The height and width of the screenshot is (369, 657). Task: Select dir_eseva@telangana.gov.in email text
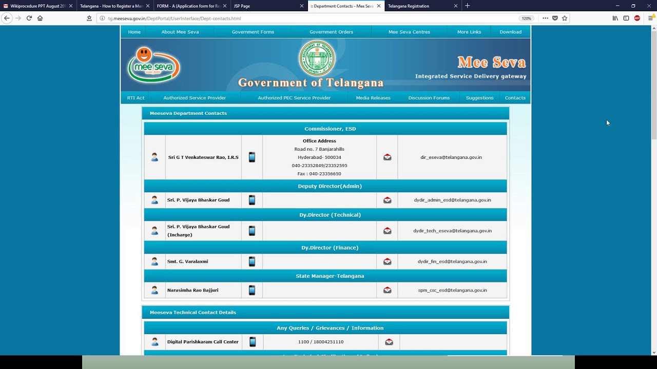[451, 157]
